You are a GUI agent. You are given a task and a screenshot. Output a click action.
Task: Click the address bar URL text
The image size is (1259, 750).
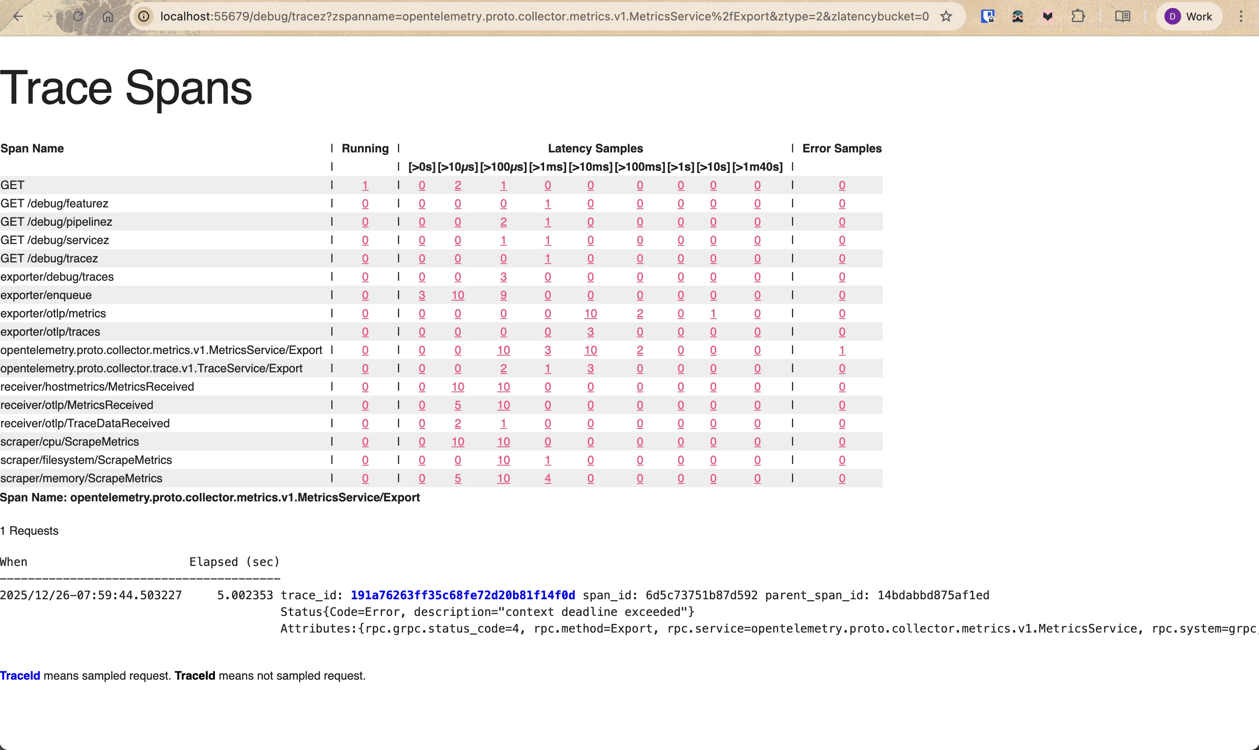pos(544,16)
